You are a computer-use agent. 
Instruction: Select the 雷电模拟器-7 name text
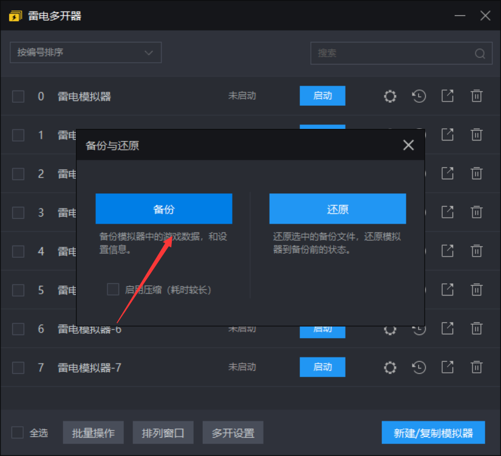[x=89, y=368]
